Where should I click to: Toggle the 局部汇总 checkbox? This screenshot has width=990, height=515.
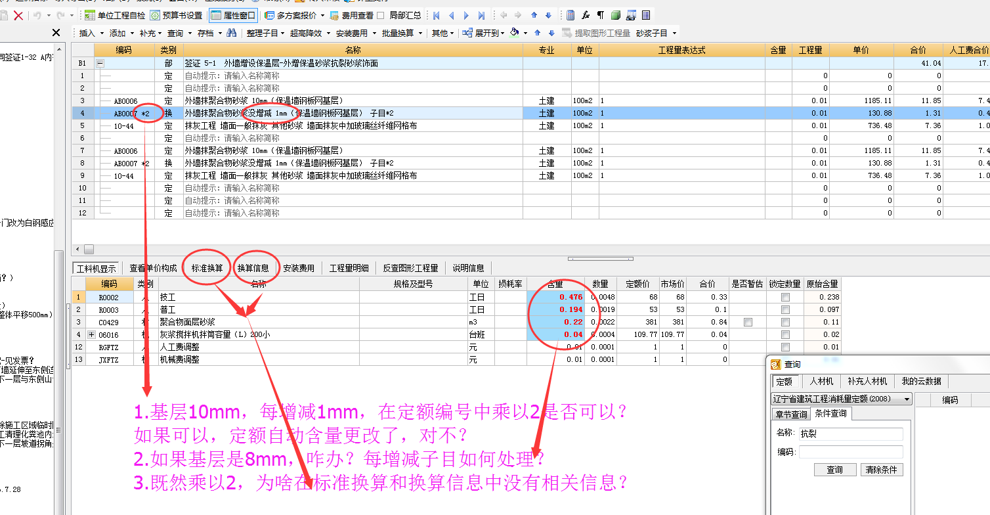tap(381, 15)
